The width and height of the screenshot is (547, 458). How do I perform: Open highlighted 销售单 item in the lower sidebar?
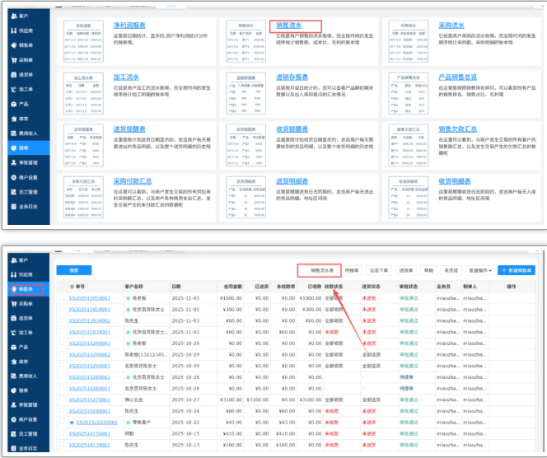click(25, 289)
